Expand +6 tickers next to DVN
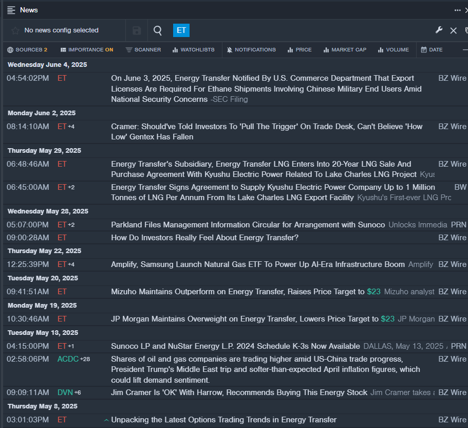This screenshot has height=428, width=468. click(x=78, y=393)
